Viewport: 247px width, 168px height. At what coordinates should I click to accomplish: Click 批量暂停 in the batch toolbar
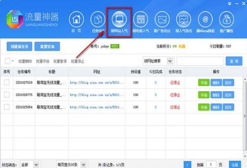(60, 61)
